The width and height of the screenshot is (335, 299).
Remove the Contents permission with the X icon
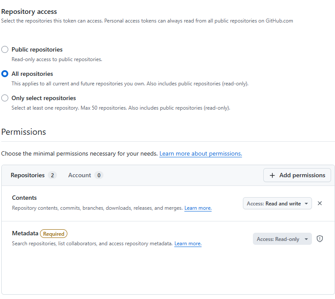coord(320,203)
